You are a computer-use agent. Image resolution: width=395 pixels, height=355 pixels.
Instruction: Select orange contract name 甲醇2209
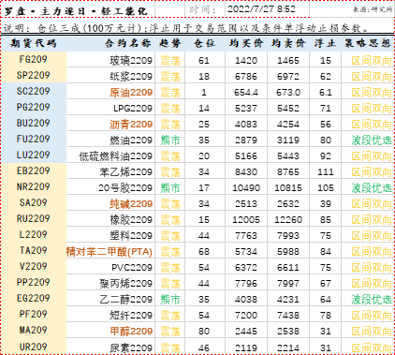(131, 332)
